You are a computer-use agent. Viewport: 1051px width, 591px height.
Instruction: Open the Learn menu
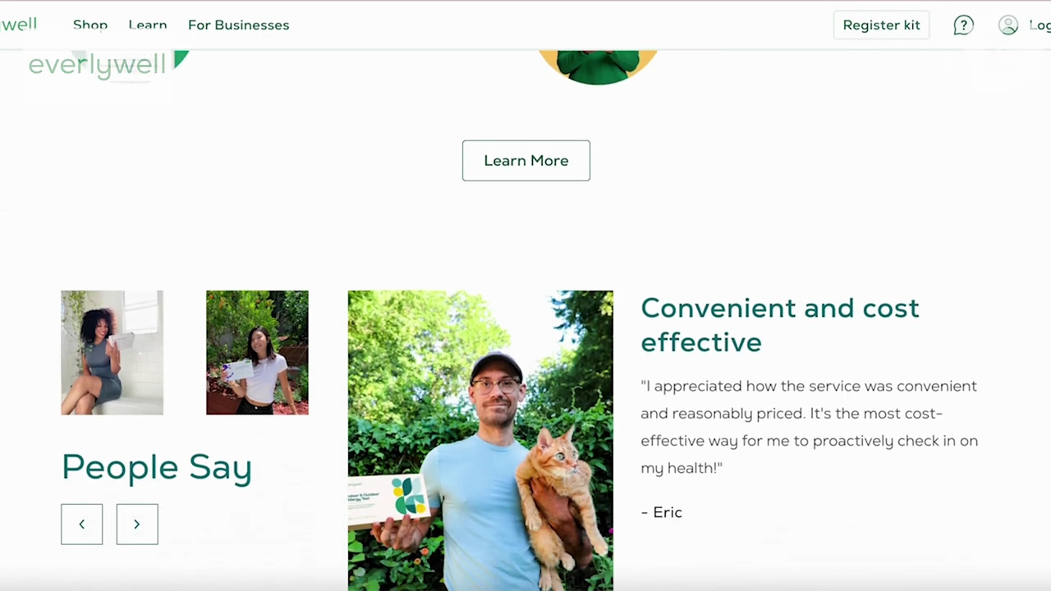point(148,25)
